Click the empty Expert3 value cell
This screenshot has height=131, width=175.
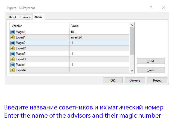coord(100,59)
